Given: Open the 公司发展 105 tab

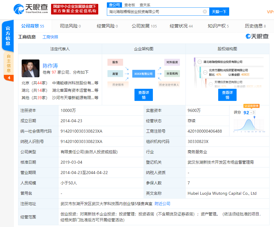Looking at the screenshot, I should [144, 26].
